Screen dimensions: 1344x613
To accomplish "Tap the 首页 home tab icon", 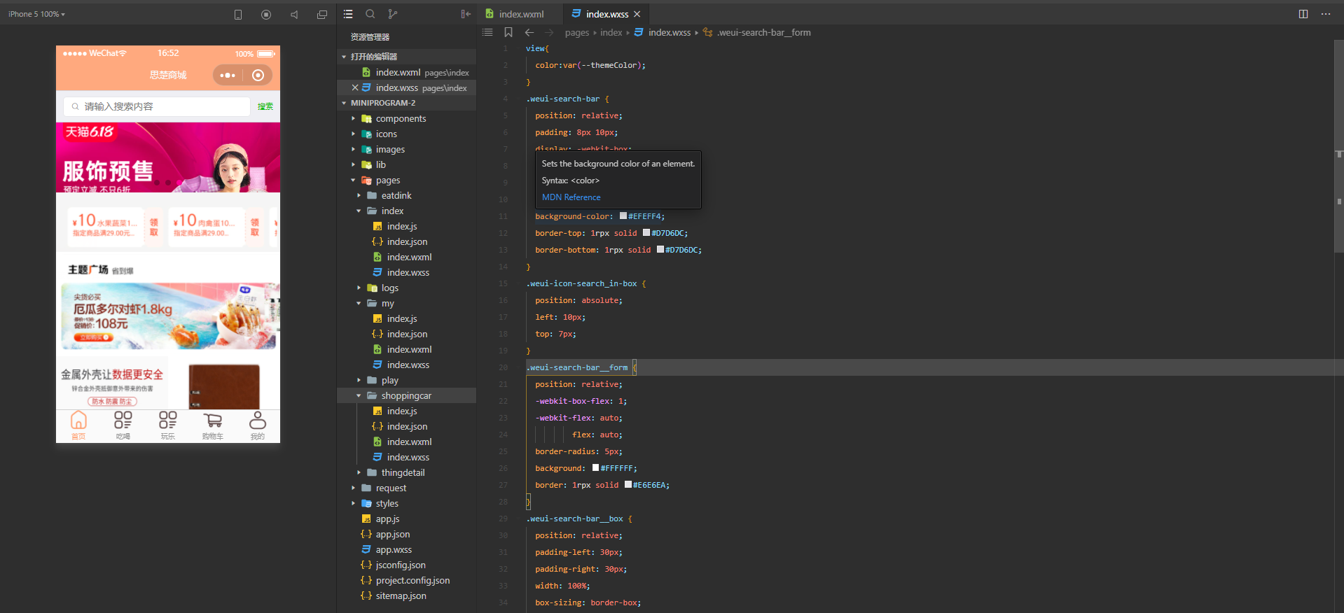I will 78,425.
